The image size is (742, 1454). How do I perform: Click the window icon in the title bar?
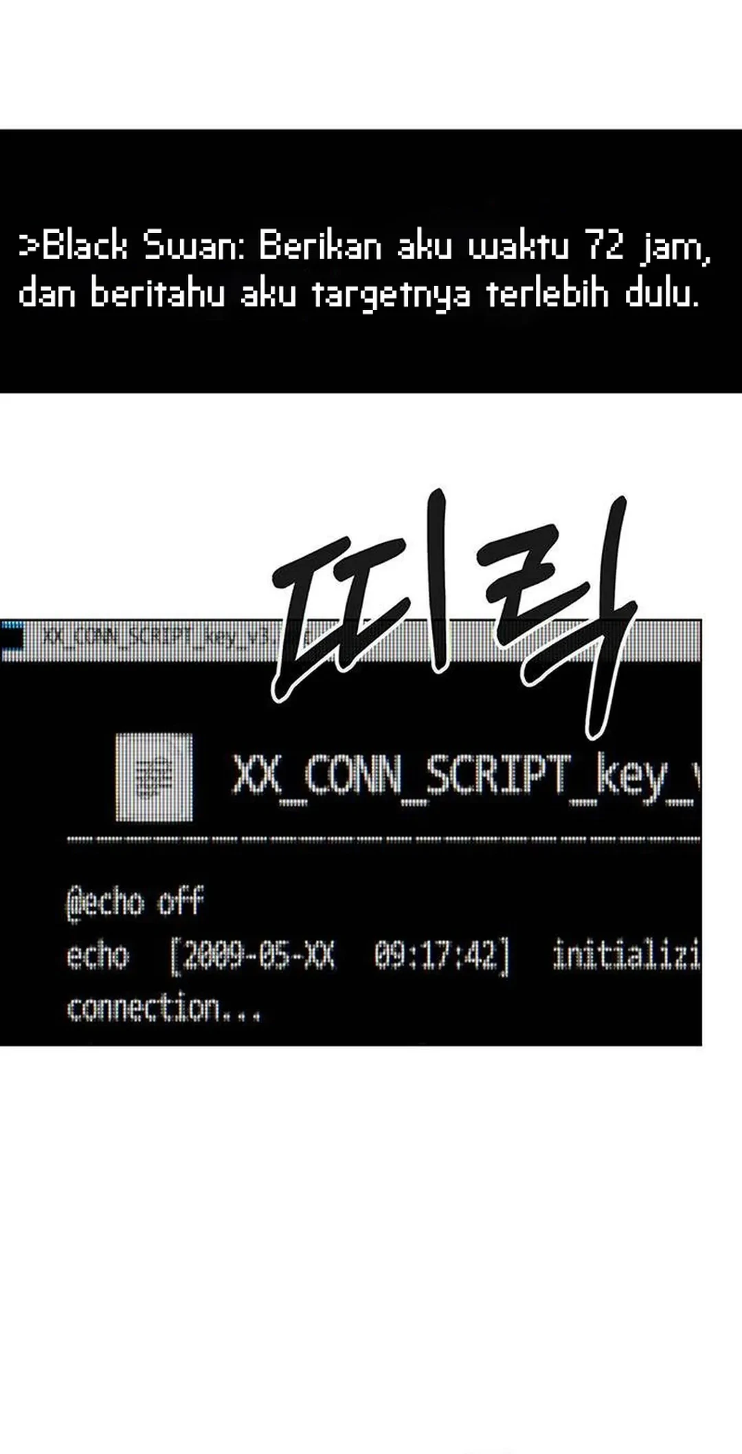[x=12, y=637]
